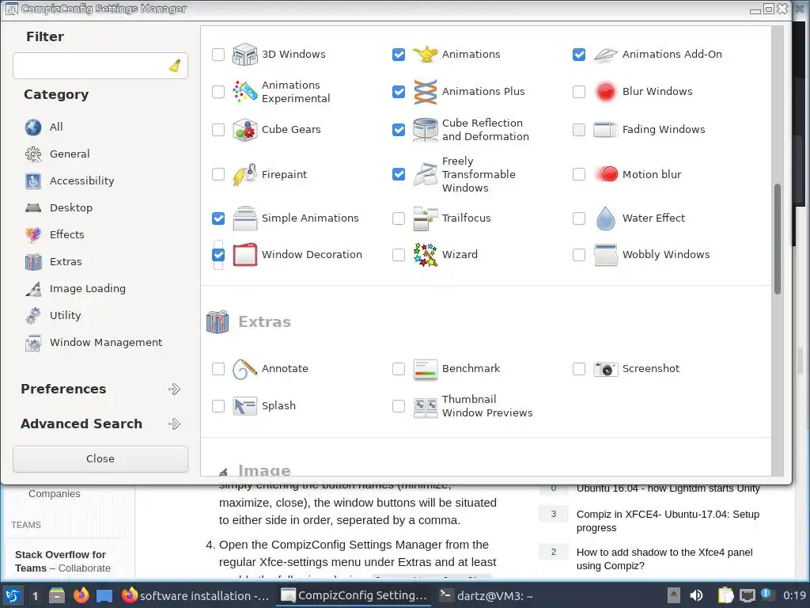Open Freely Transformable Windows icon
This screenshot has width=810, height=608.
[425, 175]
